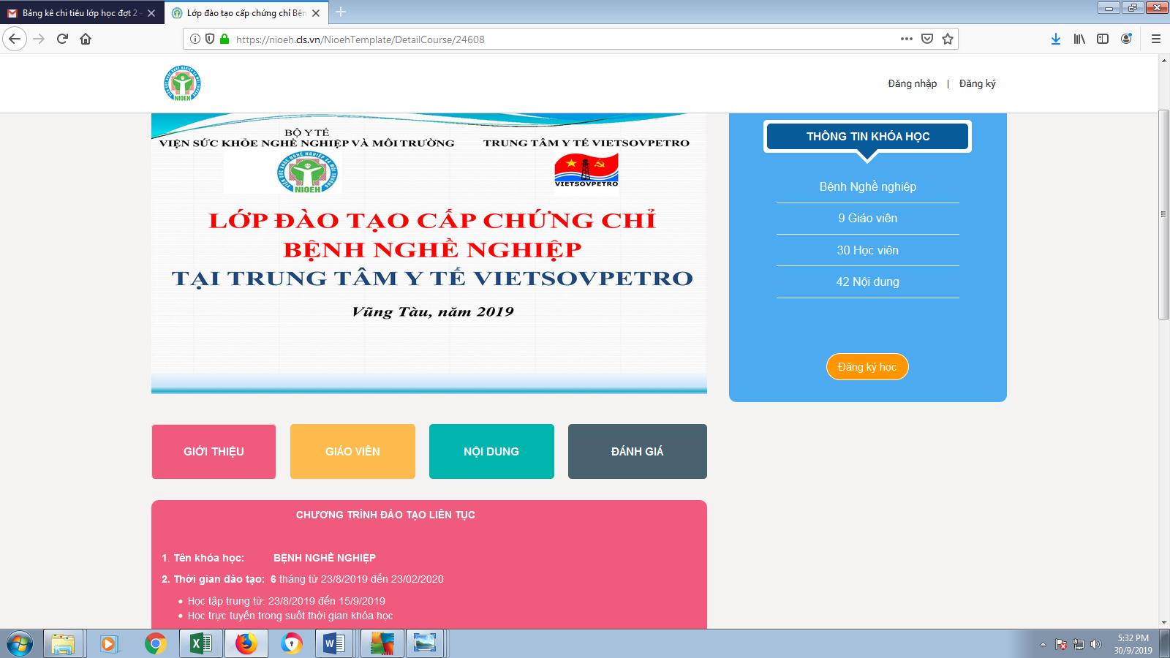Open the browser home page icon
Screen dimensions: 1170x658
coord(86,39)
